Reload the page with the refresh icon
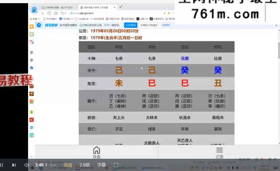The height and width of the screenshot is (171, 280). pos(49,13)
